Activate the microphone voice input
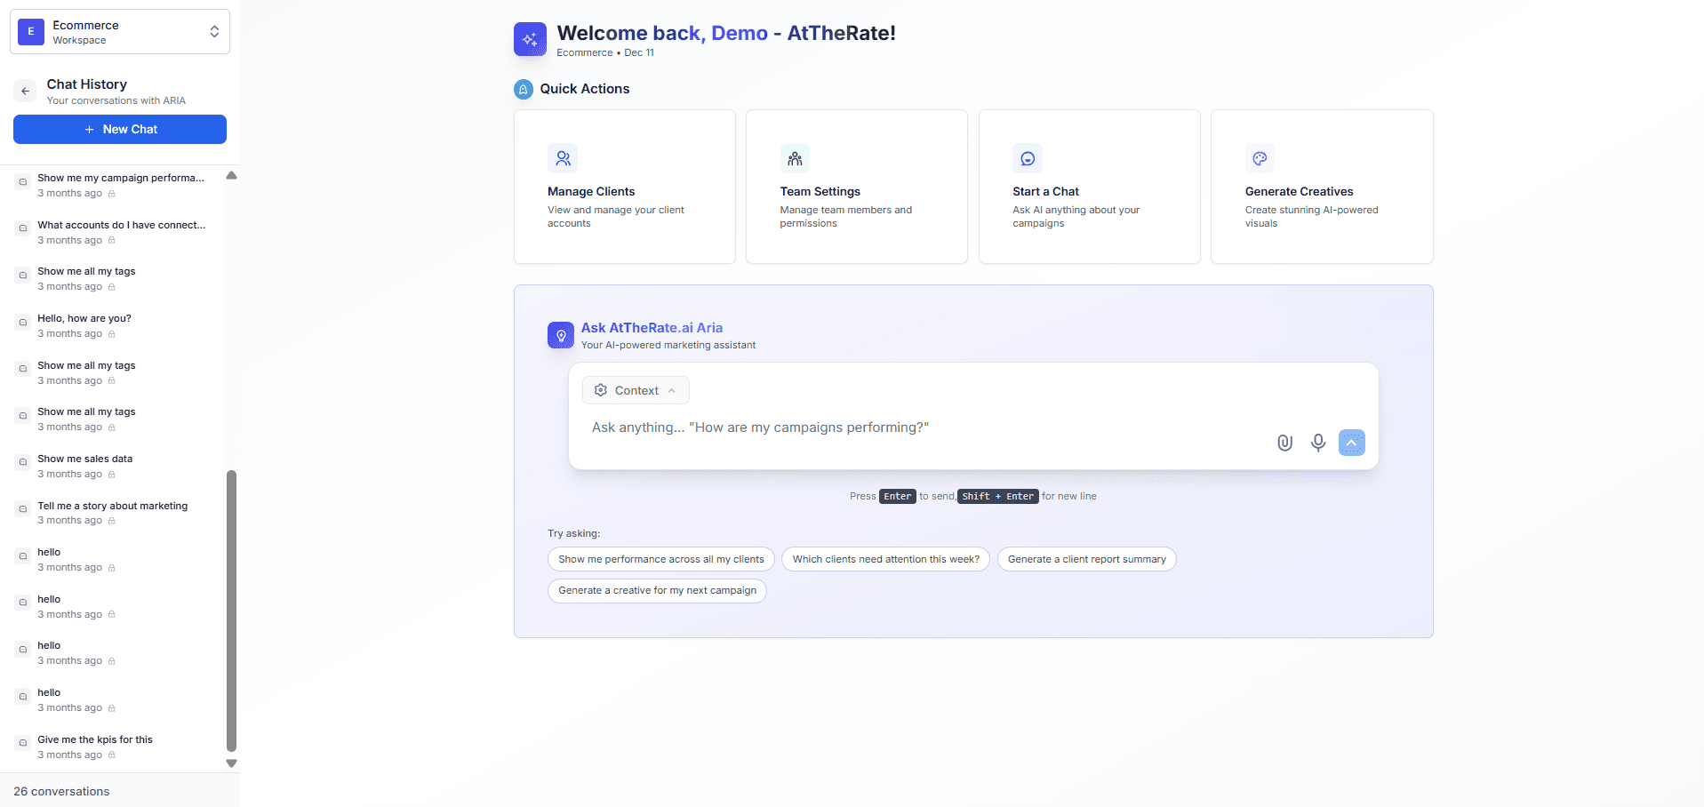Viewport: 1704px width, 807px height. pos(1318,443)
